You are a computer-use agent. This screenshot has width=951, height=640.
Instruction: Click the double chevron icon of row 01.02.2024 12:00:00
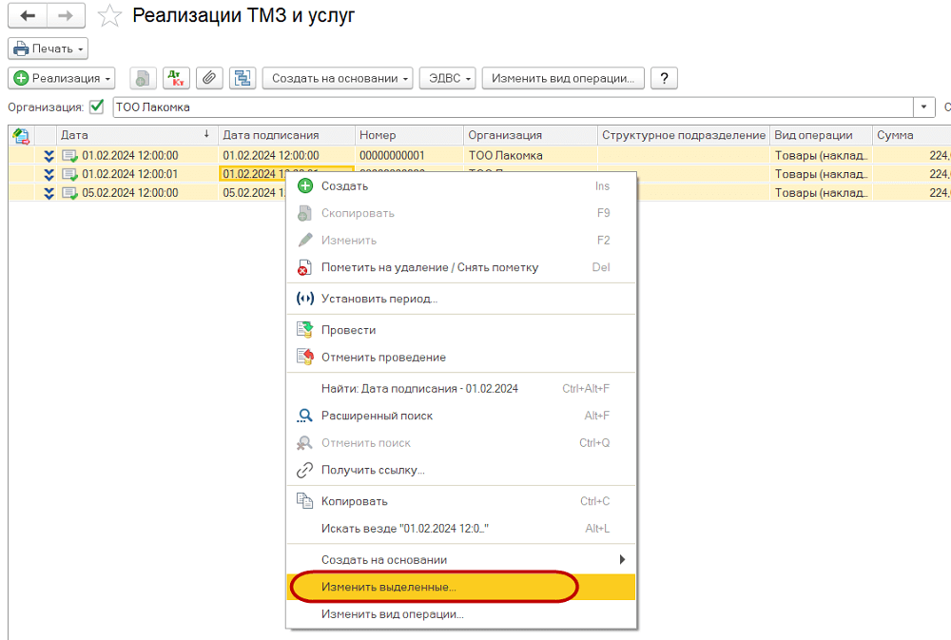pyautogui.click(x=49, y=156)
